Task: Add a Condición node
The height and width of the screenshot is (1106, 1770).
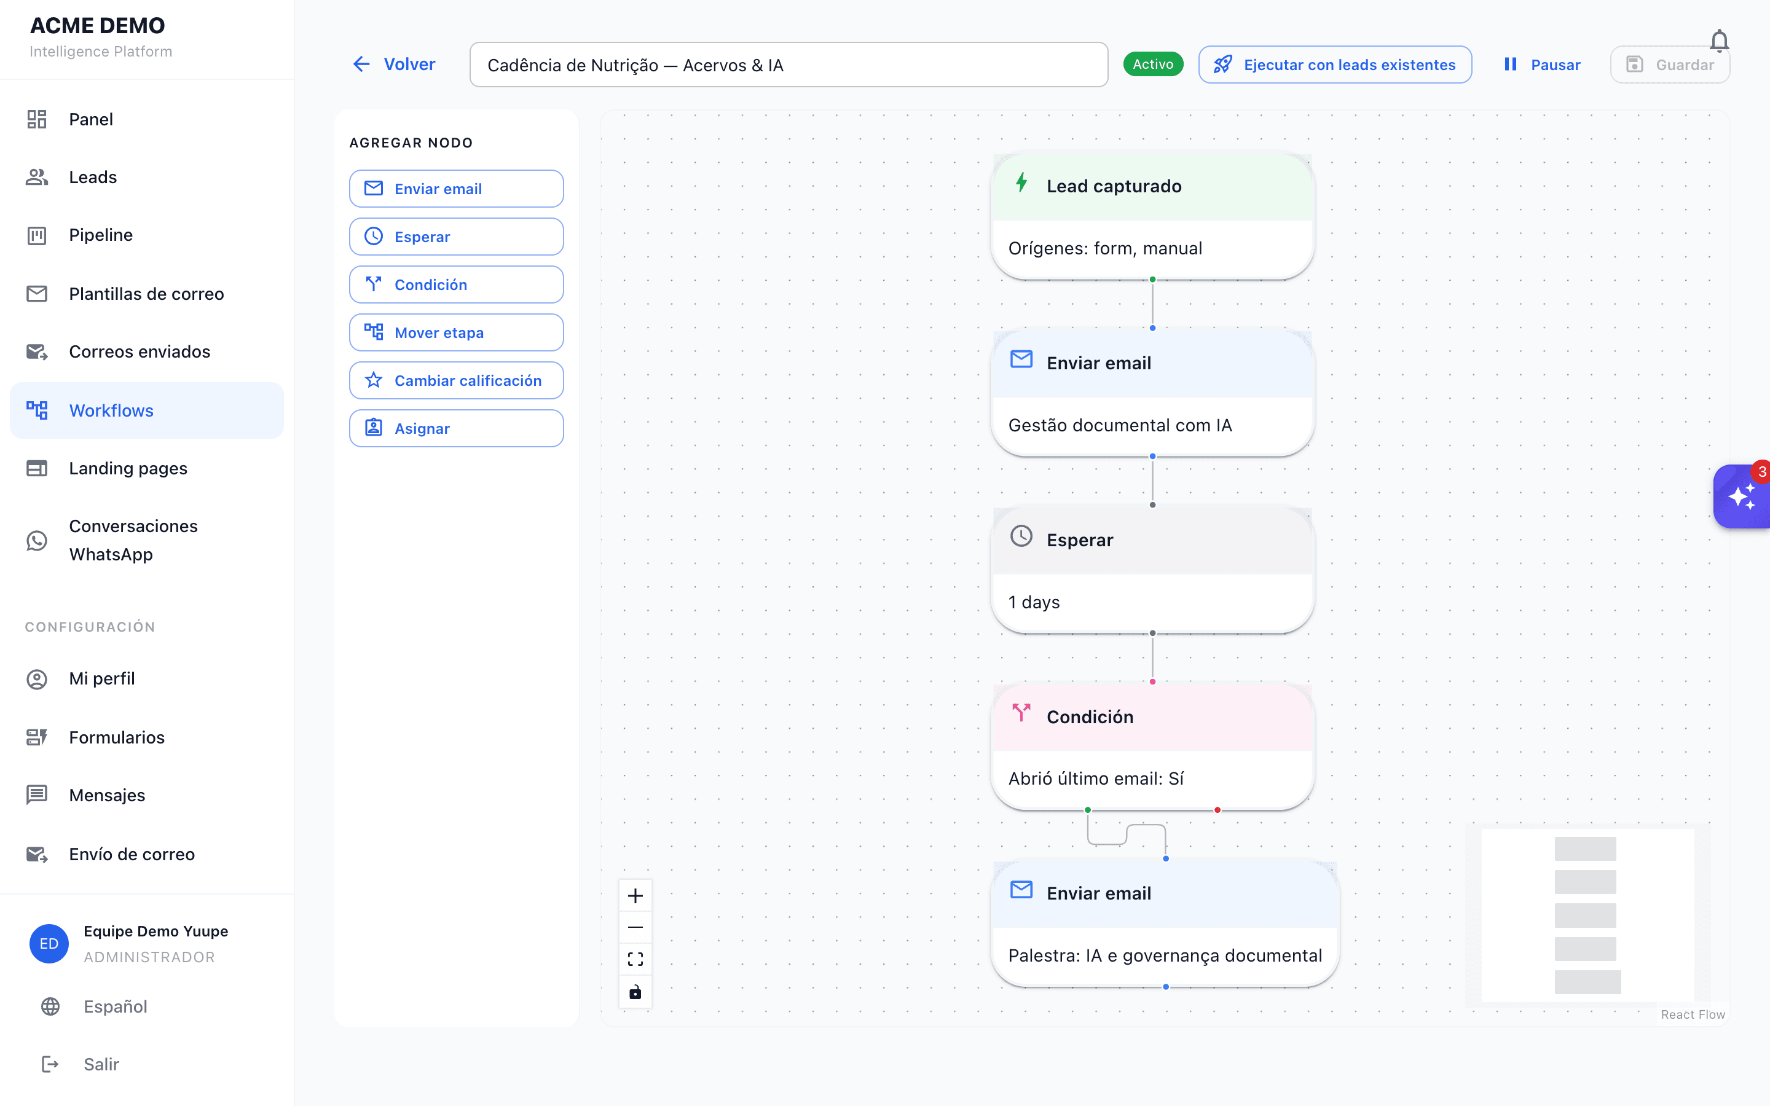Action: [457, 284]
